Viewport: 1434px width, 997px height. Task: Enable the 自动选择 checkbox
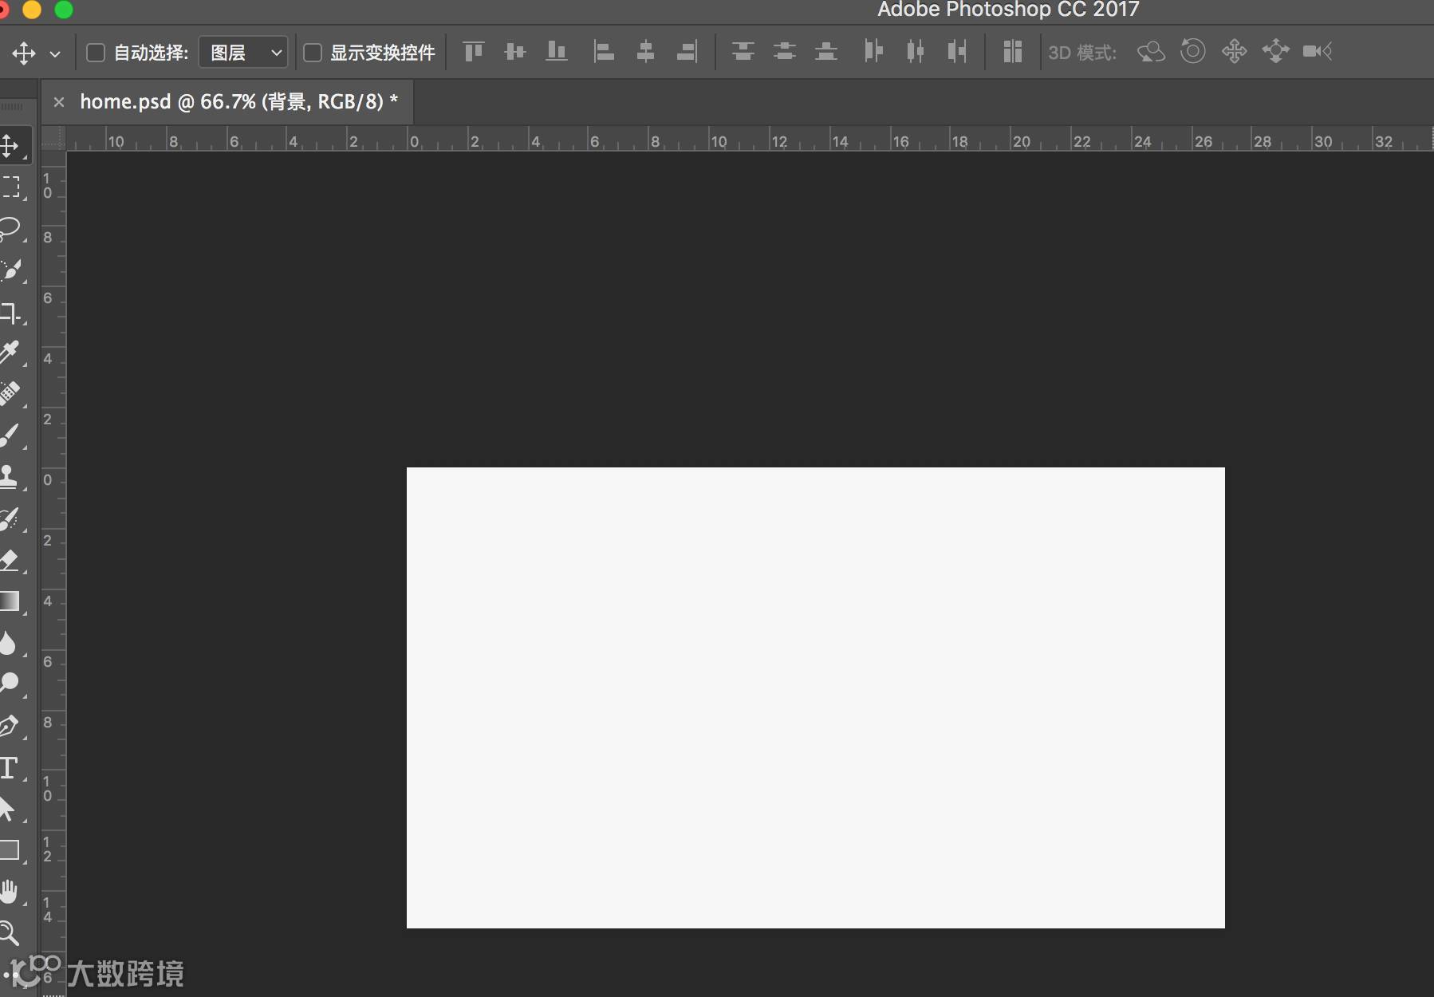(96, 53)
